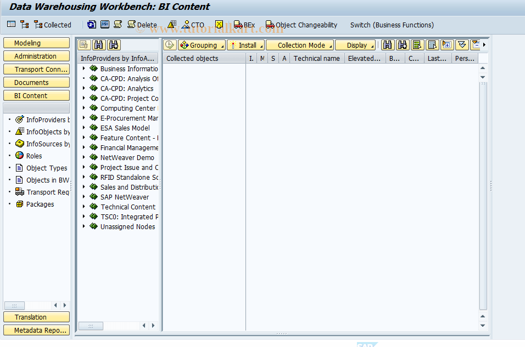
Task: Expand the ESA Sales Model node
Action: point(83,128)
